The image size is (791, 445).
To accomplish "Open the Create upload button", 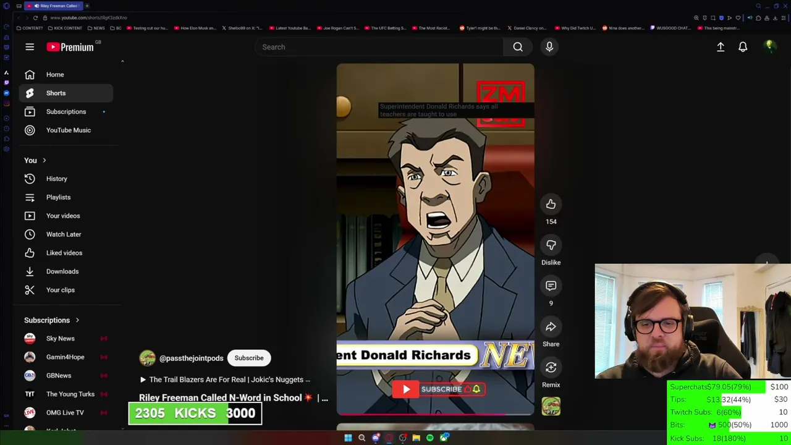I will 721,47.
